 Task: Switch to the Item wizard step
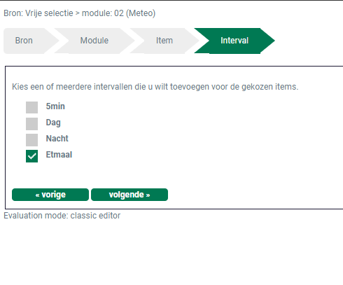click(x=164, y=41)
